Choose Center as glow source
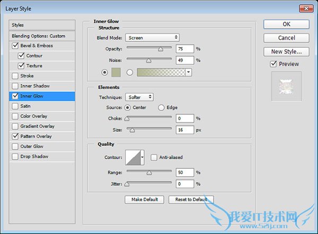 pyautogui.click(x=127, y=108)
